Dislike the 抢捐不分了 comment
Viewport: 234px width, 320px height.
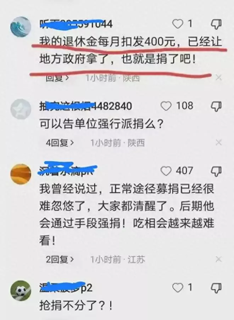click(x=216, y=288)
